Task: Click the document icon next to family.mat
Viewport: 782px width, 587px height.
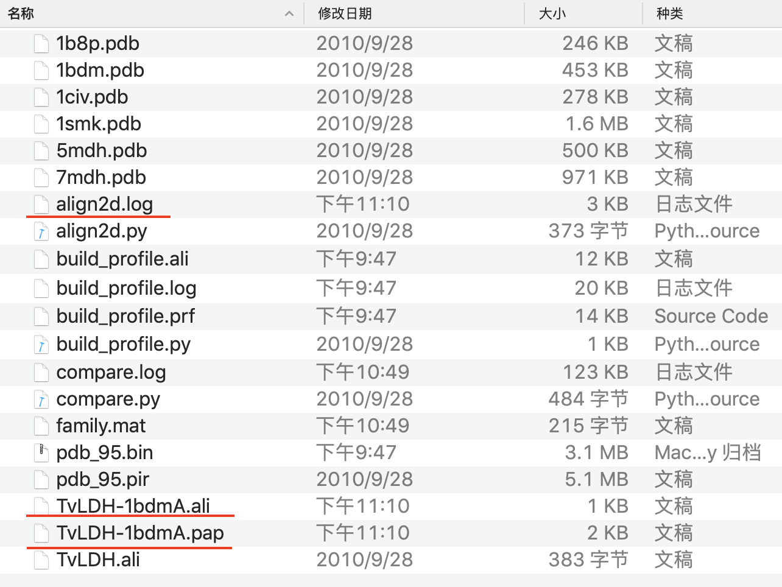Action: point(41,426)
